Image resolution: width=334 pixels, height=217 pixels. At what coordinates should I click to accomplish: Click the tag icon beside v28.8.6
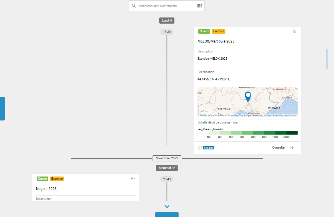[200, 148]
